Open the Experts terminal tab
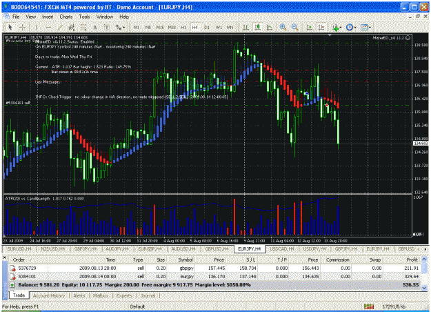Screen dimensions: 431x312 (x=124, y=295)
